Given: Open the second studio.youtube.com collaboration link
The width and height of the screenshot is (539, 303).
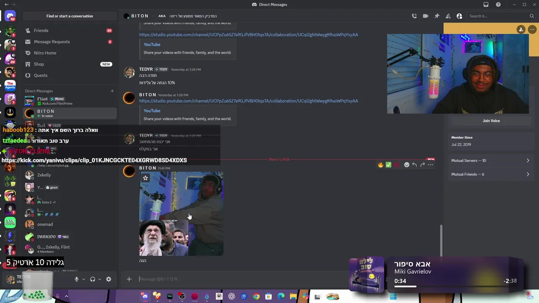Looking at the screenshot, I should pyautogui.click(x=248, y=101).
